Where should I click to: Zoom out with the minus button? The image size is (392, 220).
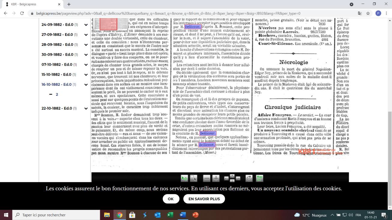[207, 178]
